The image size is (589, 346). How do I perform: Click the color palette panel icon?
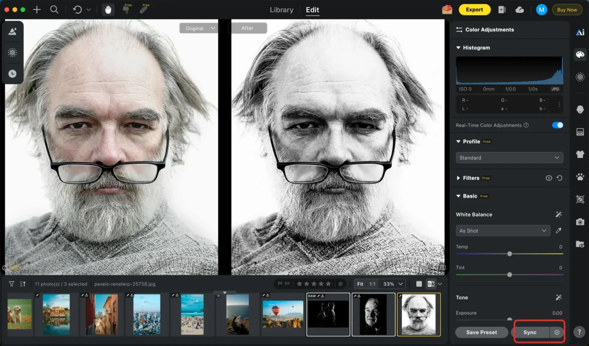580,54
